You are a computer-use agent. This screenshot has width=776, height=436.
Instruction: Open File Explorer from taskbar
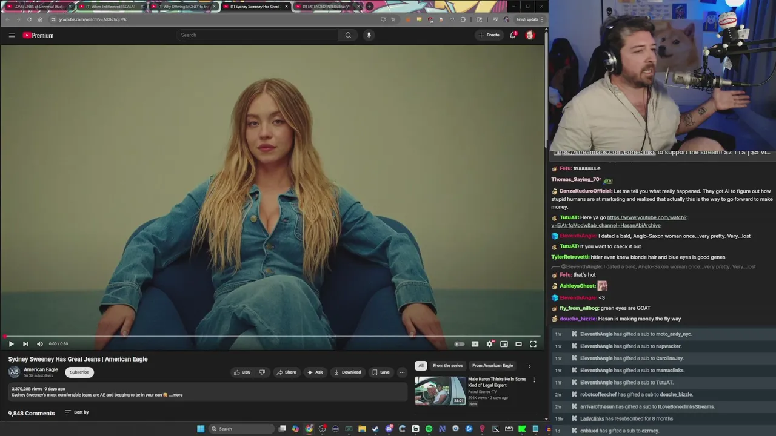tap(362, 429)
